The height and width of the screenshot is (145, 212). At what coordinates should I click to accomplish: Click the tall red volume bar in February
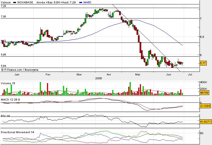pos(48,89)
